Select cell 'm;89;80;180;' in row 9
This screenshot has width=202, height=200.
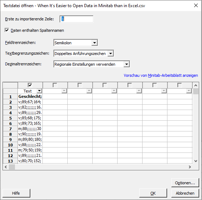point(30,139)
